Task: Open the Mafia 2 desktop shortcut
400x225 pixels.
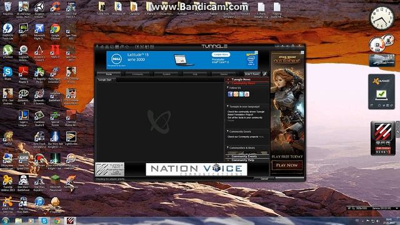Action: pyautogui.click(x=55, y=52)
